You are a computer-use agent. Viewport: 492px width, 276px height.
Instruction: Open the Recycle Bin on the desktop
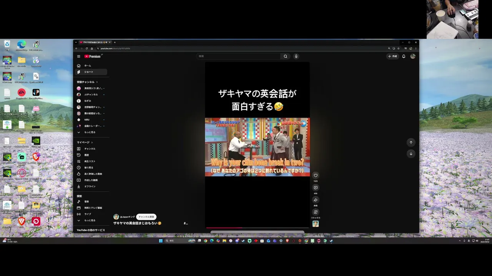[7, 46]
